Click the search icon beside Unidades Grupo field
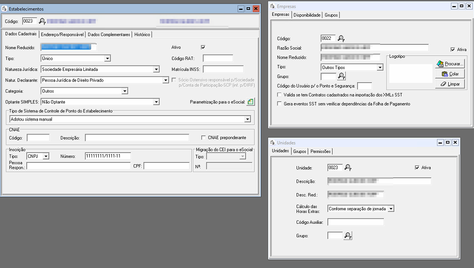This screenshot has width=474, height=268. point(348,236)
